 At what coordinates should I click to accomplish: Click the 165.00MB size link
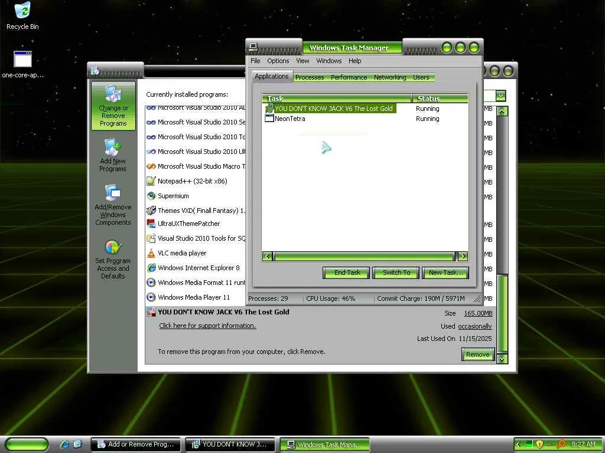478,313
